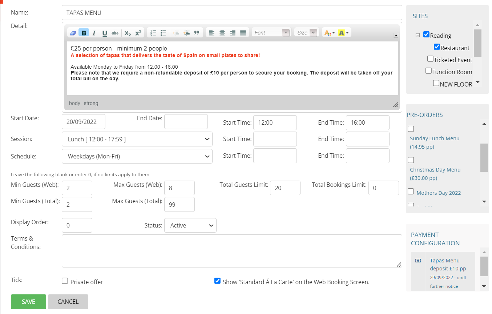Open the Schedule dropdown
The width and height of the screenshot is (492, 314).
[137, 156]
